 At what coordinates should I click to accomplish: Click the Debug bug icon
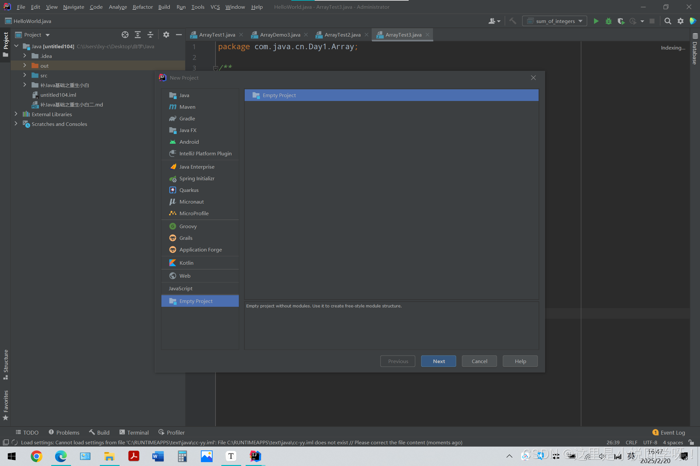608,21
